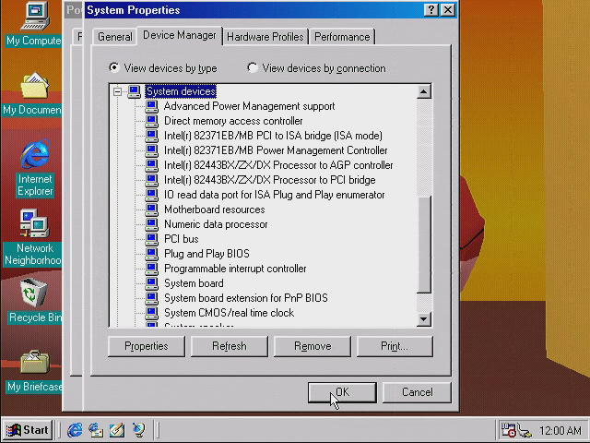Click the icon beside Plug and Play BIOS
The height and width of the screenshot is (443, 590).
coord(151,254)
